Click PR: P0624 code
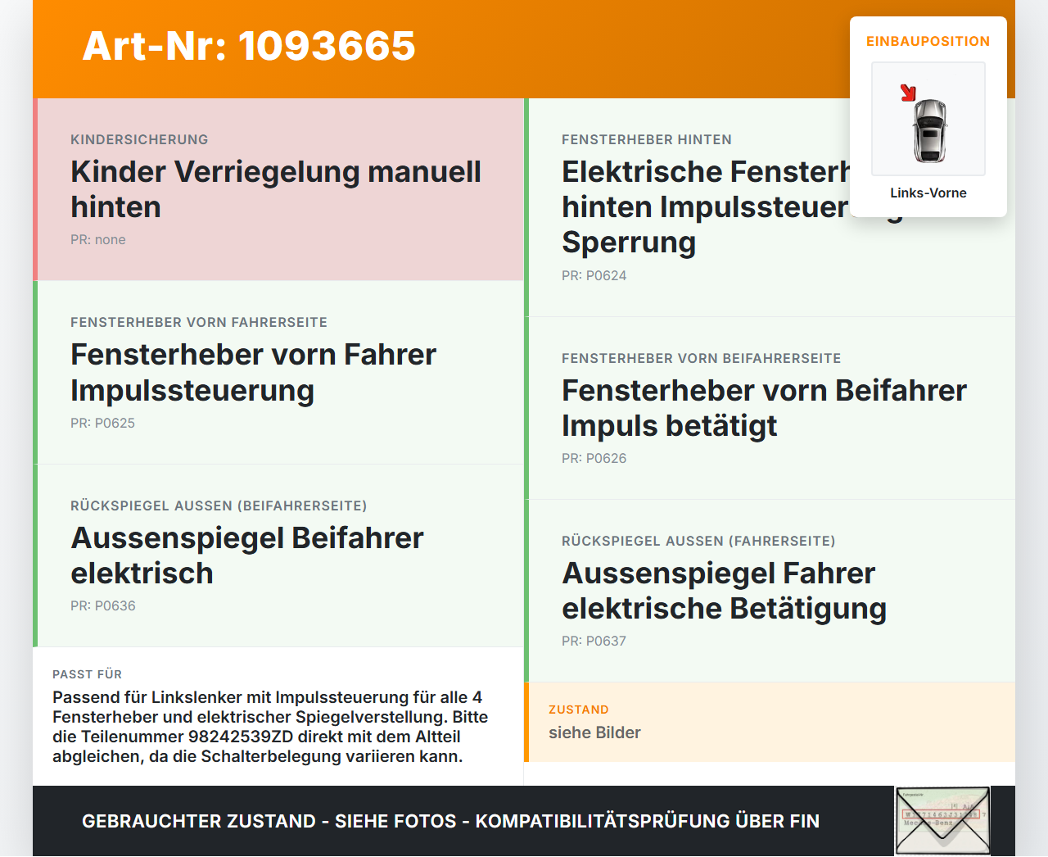 coord(594,275)
